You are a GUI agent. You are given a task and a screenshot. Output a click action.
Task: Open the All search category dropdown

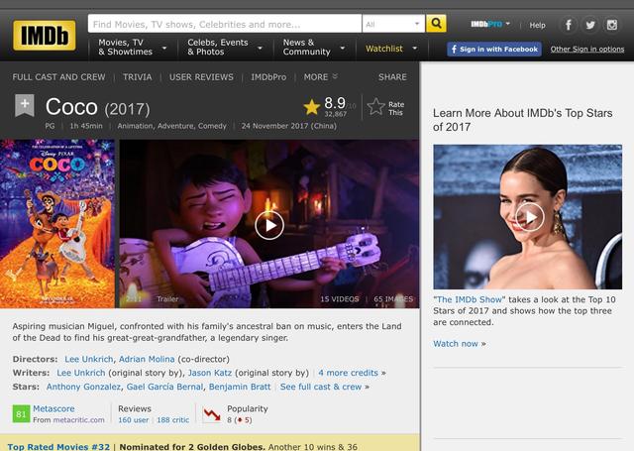coord(393,24)
